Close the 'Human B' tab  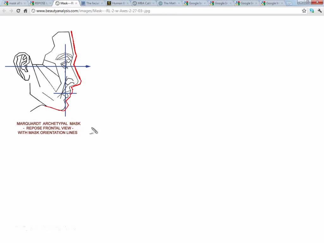click(x=128, y=3)
